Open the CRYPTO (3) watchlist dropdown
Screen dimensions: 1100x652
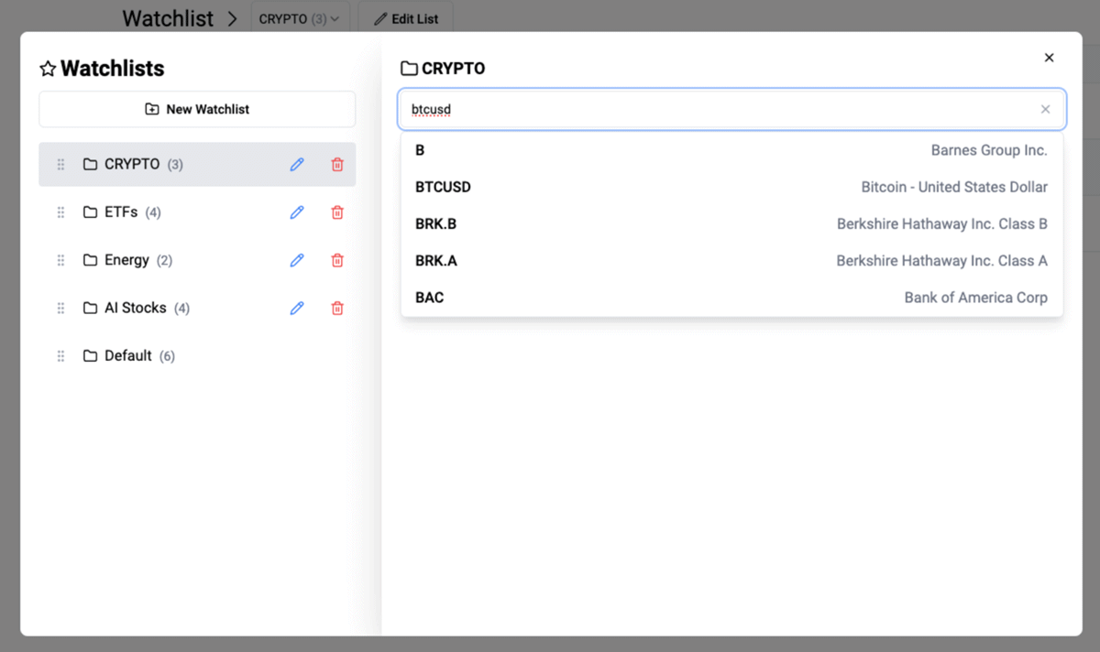point(299,18)
